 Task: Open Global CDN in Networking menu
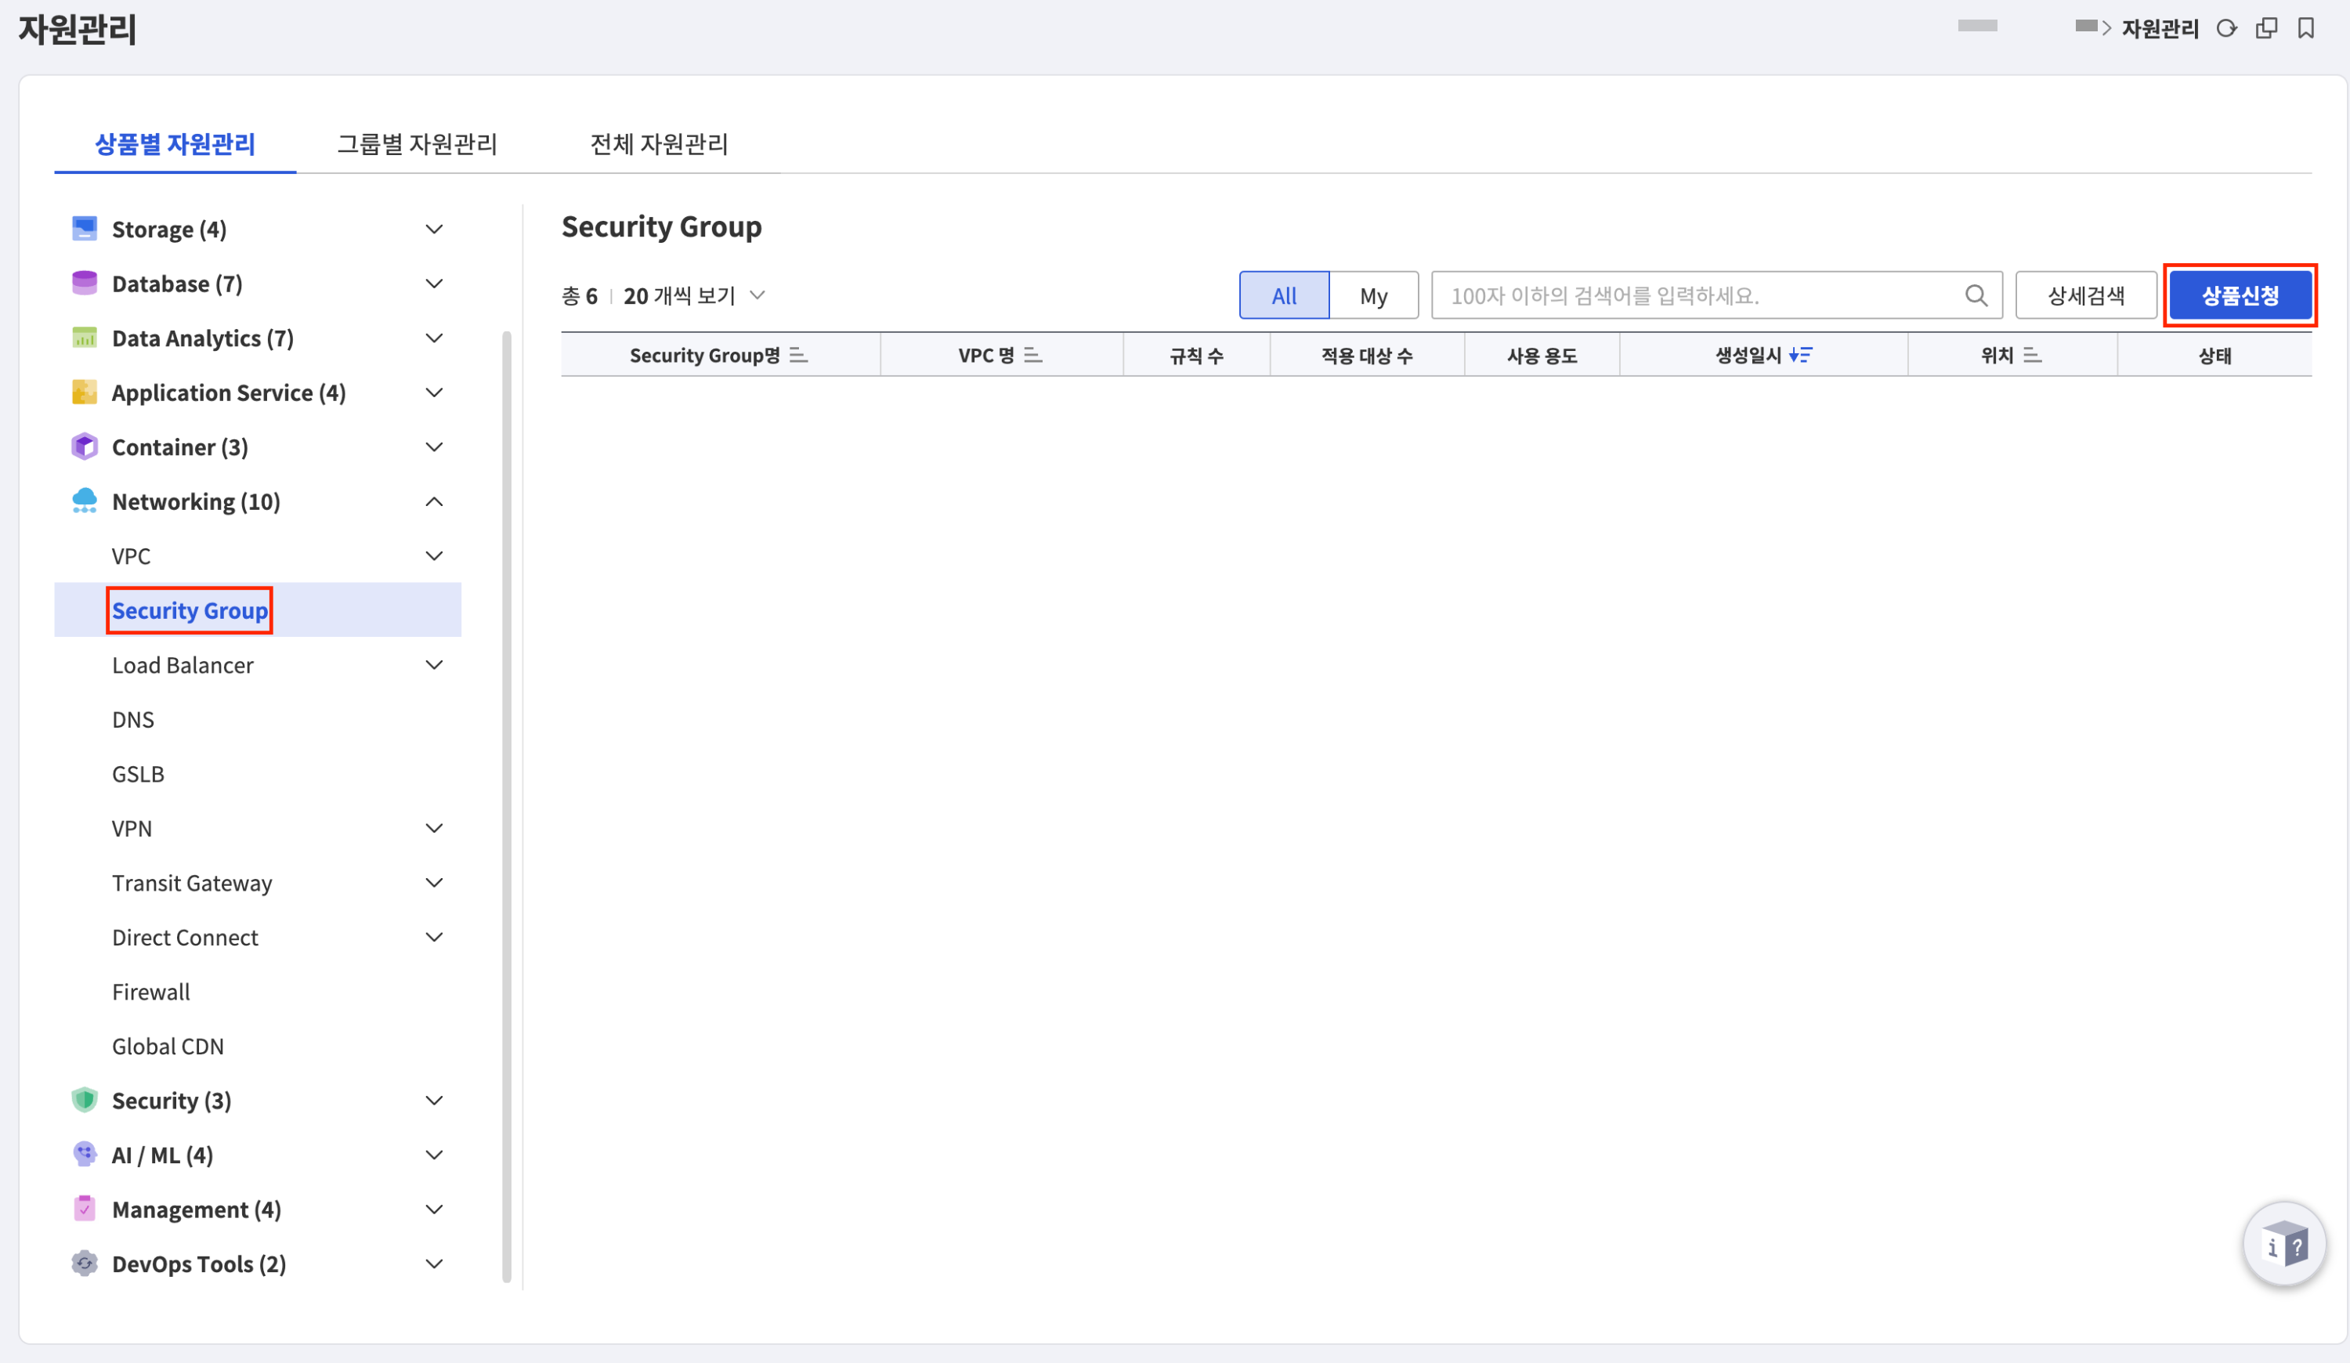pos(168,1046)
